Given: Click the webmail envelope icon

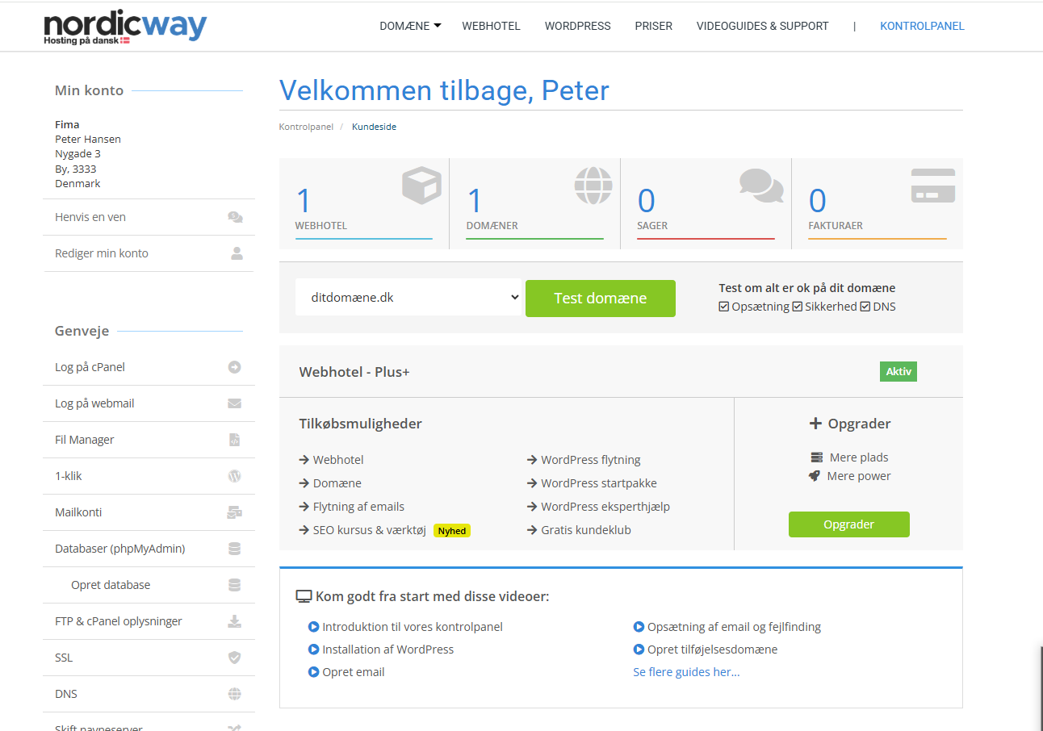Looking at the screenshot, I should point(234,403).
